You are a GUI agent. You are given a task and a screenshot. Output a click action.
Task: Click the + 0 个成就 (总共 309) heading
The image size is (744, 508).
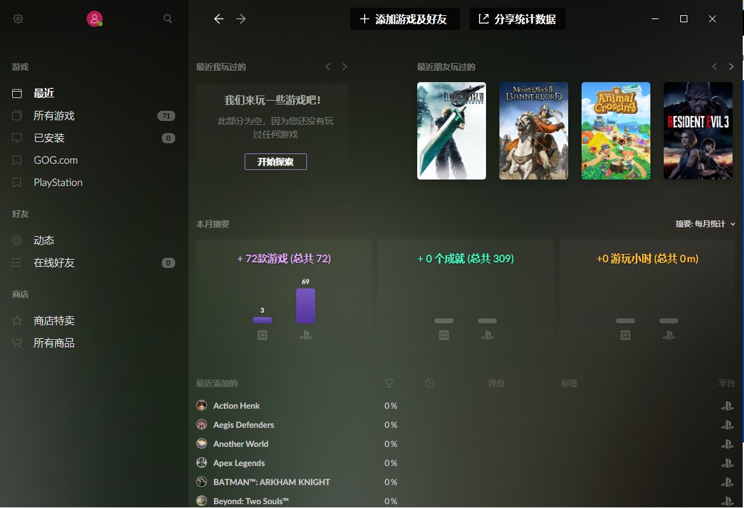tap(466, 258)
